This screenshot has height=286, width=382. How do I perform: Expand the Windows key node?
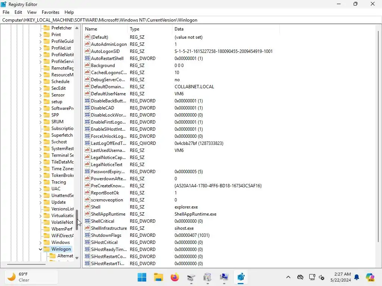(40, 242)
